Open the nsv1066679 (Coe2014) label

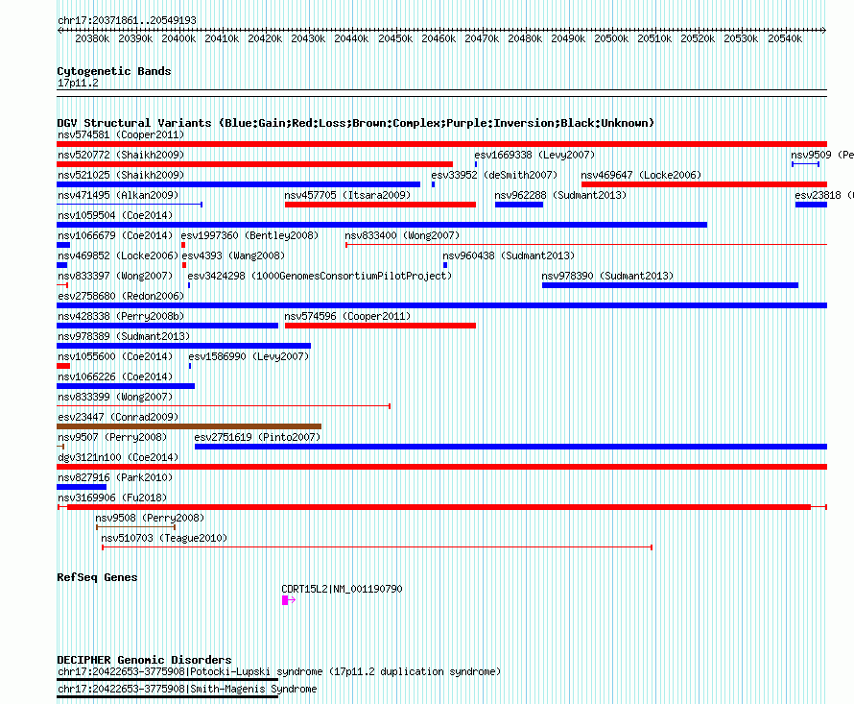click(x=115, y=235)
